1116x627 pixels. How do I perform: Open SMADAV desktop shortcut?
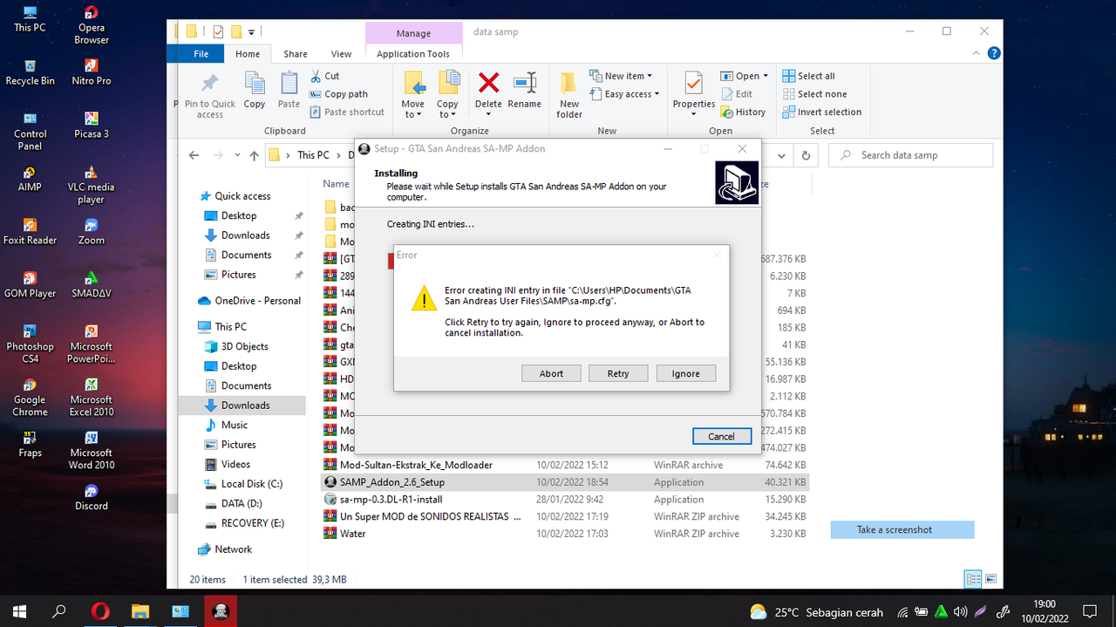[92, 285]
